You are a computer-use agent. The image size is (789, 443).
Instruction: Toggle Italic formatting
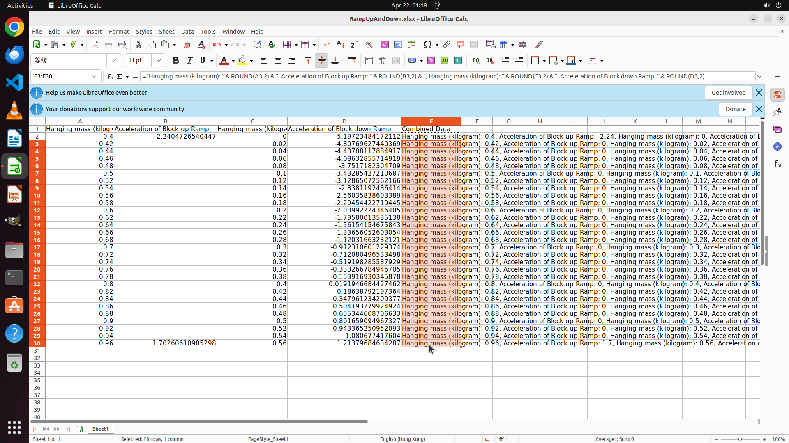click(189, 61)
